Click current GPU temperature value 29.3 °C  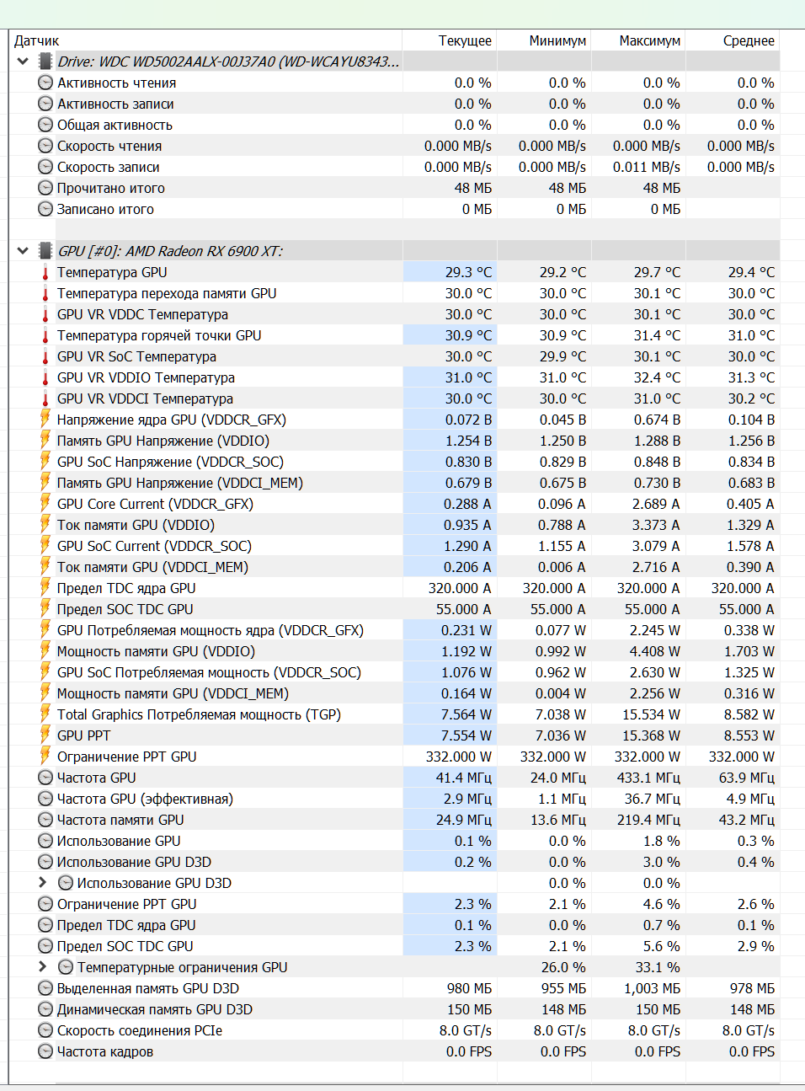click(x=468, y=272)
